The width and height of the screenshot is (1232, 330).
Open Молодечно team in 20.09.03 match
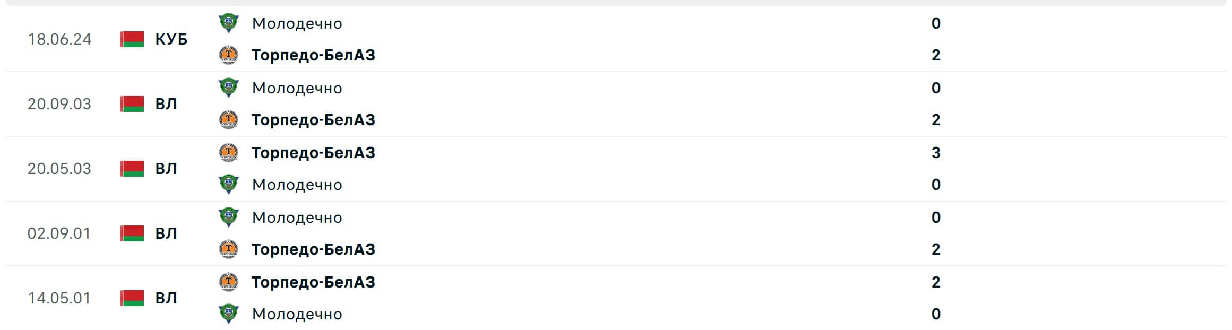(297, 88)
